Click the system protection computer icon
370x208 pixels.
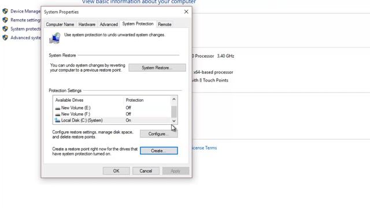click(55, 38)
